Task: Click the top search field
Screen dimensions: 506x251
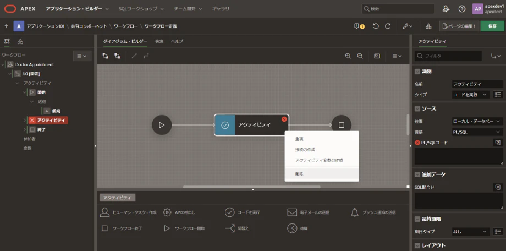Action: click(x=397, y=9)
